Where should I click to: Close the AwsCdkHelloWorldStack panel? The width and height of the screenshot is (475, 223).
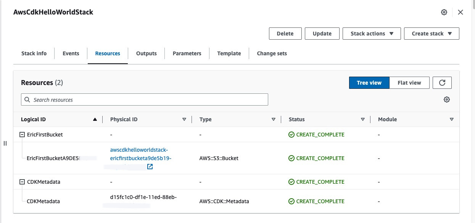(x=461, y=12)
